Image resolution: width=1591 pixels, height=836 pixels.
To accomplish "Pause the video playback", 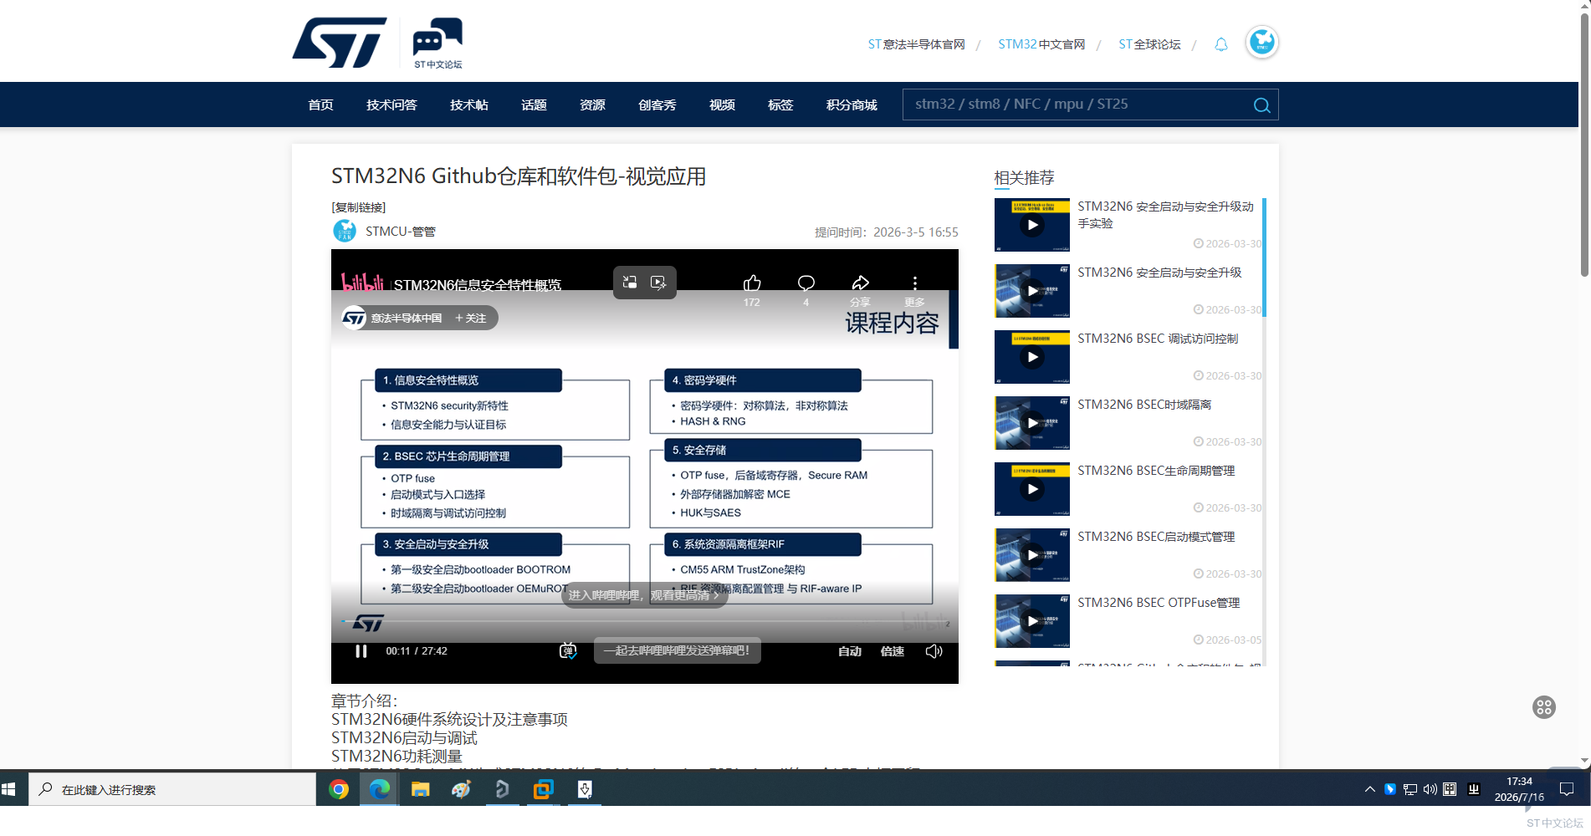I will click(361, 651).
